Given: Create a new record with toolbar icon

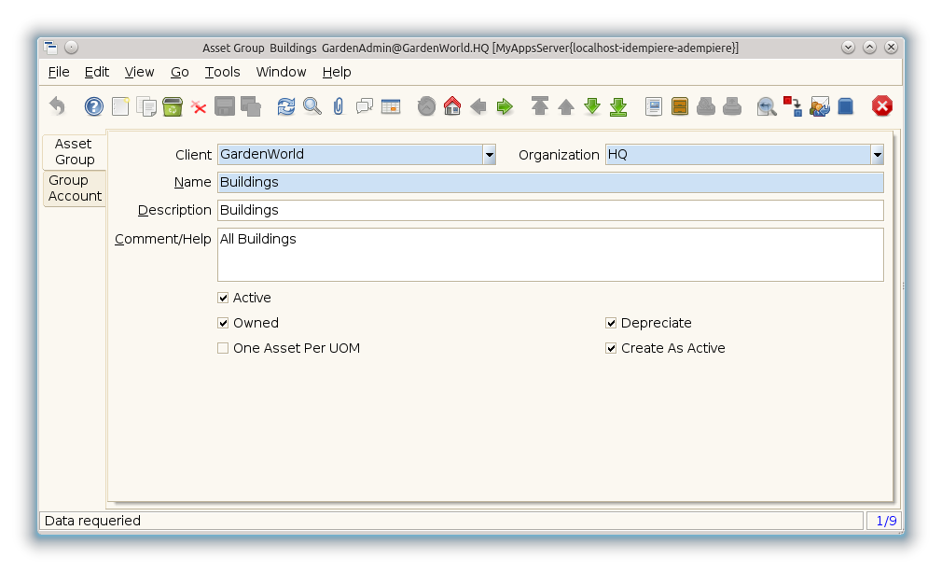Looking at the screenshot, I should 120,106.
